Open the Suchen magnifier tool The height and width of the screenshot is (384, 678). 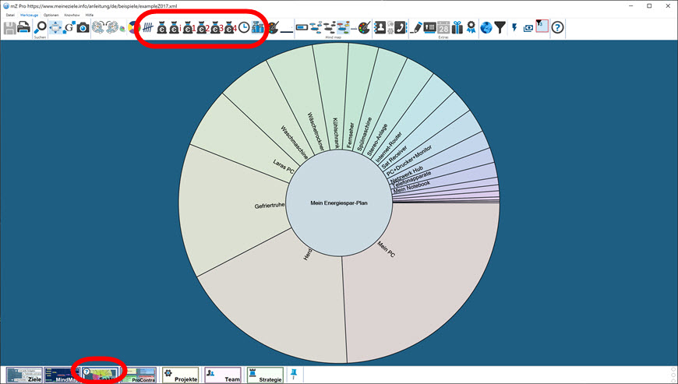pos(41,27)
